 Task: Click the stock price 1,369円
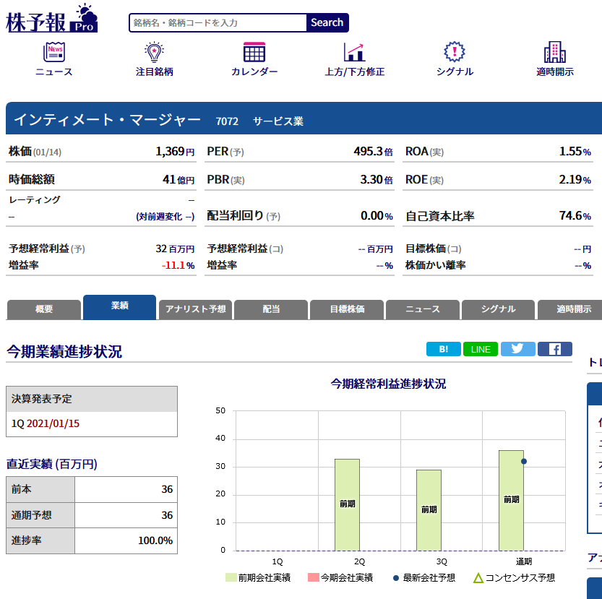[x=175, y=151]
